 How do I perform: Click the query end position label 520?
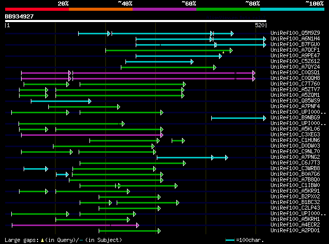(x=260, y=25)
